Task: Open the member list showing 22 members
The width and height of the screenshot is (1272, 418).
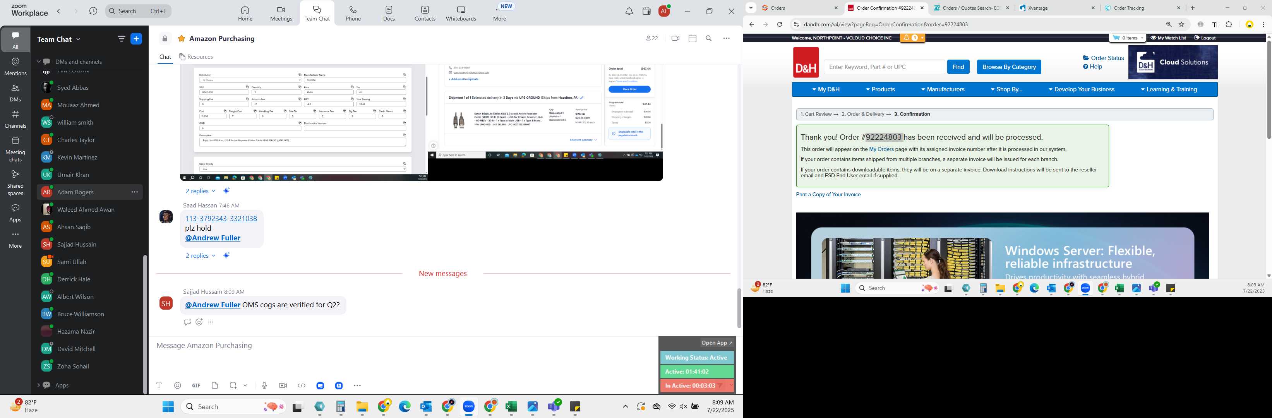Action: tap(652, 38)
